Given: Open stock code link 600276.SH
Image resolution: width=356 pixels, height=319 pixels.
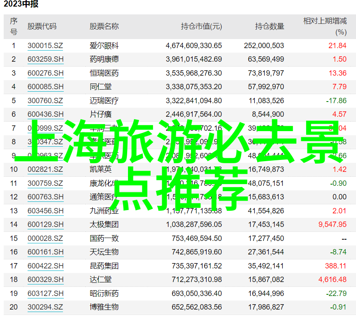Looking at the screenshot, I should click(45, 73).
